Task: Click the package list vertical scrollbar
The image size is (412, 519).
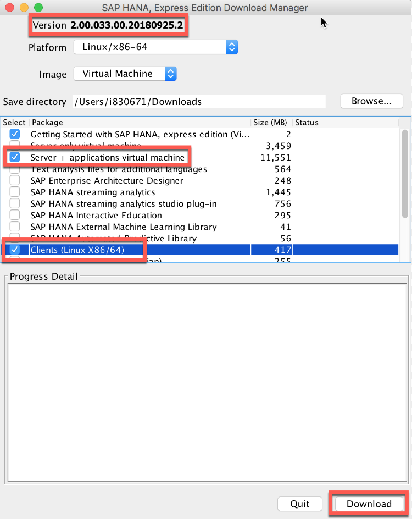Action: (x=405, y=174)
